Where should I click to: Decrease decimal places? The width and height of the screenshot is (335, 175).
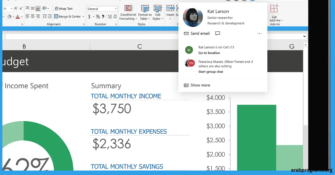pyautogui.click(x=115, y=17)
